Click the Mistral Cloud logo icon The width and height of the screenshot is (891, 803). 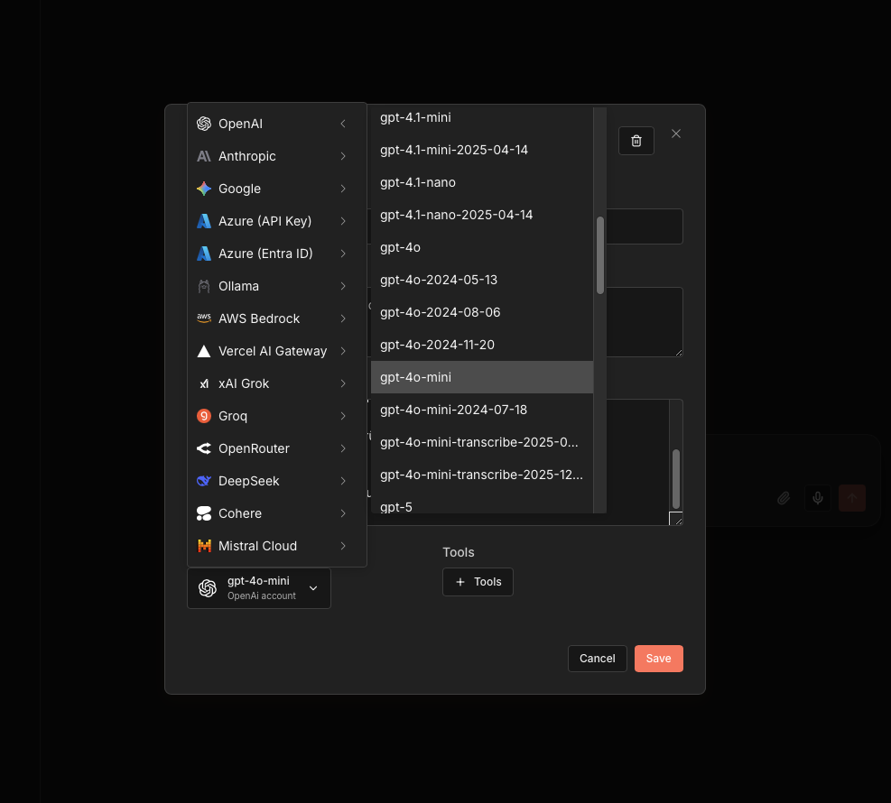click(204, 546)
